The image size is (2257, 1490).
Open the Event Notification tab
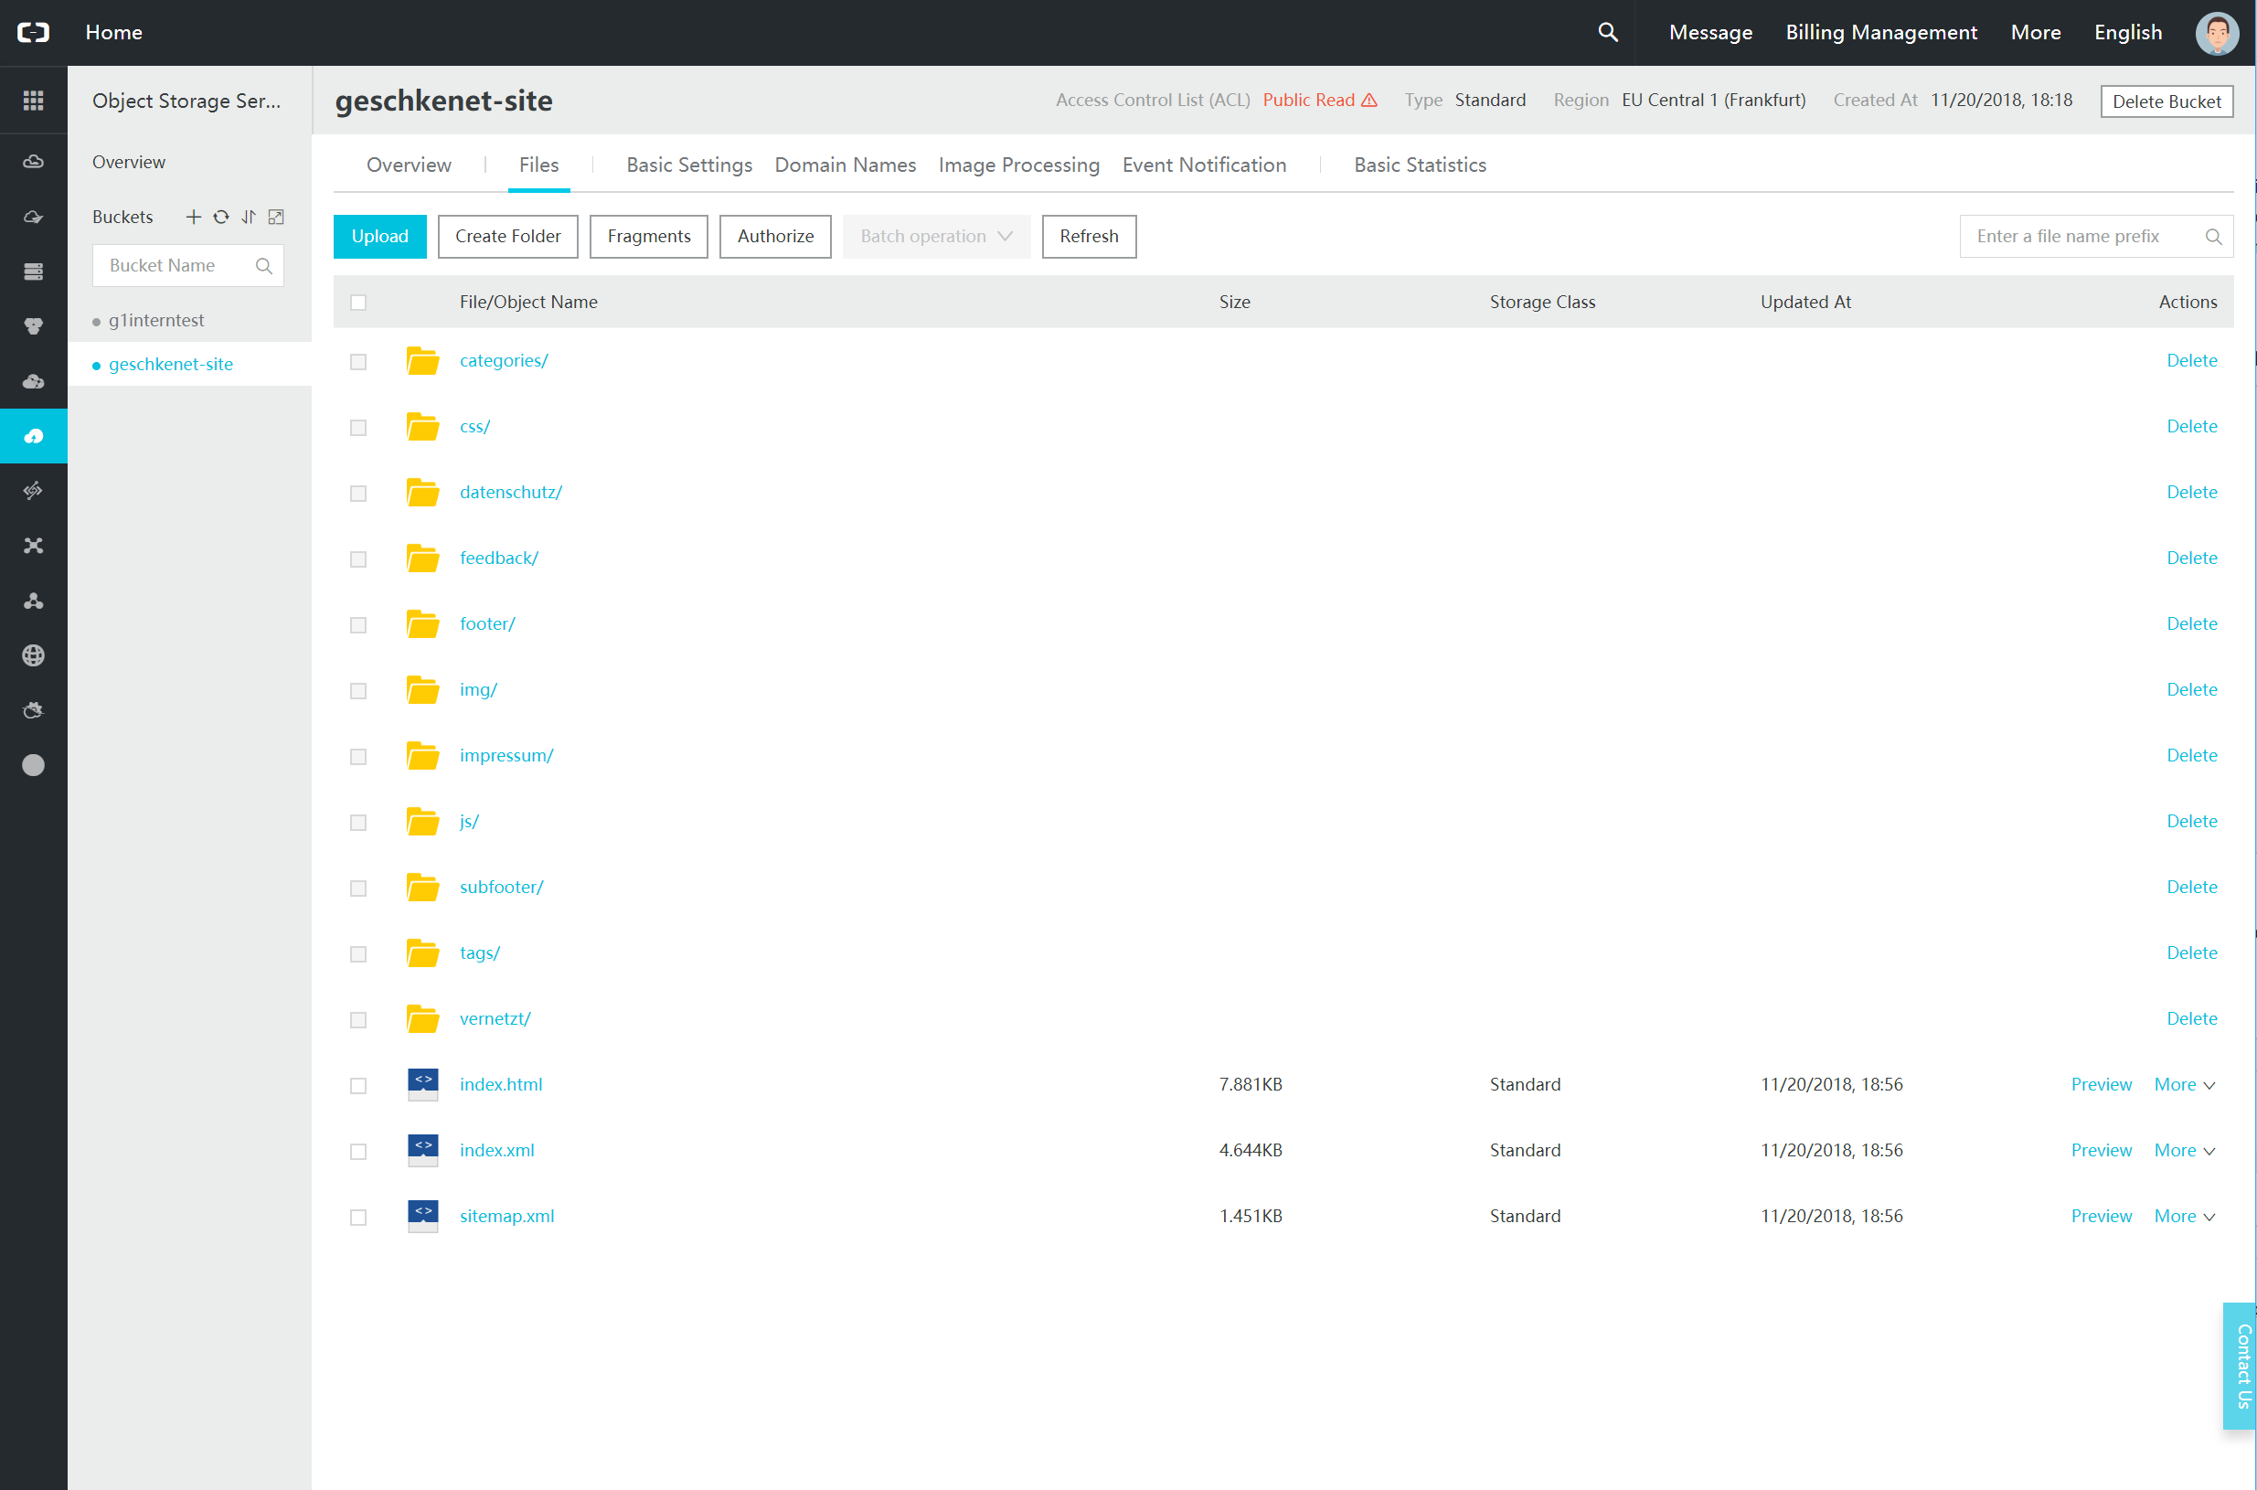(x=1204, y=165)
